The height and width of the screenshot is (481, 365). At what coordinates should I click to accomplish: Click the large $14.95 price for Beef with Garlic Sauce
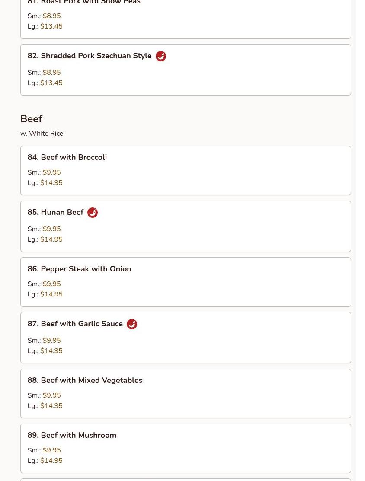[x=51, y=351]
